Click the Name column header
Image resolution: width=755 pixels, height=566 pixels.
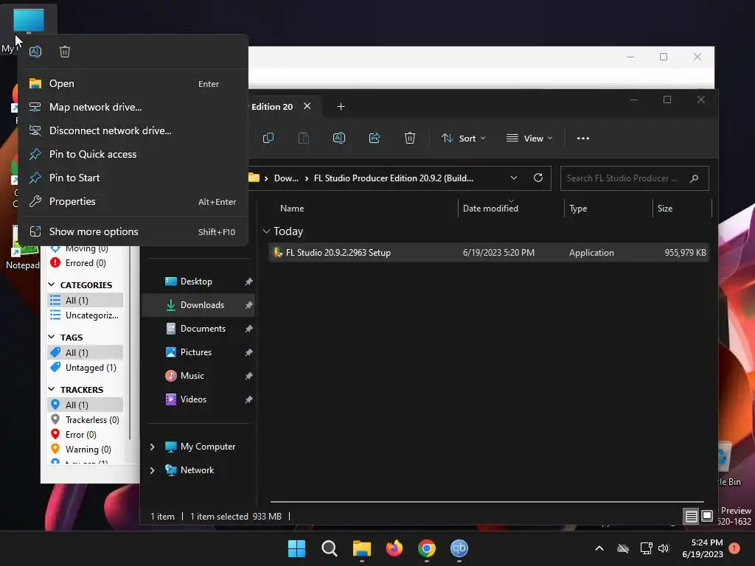(x=292, y=209)
